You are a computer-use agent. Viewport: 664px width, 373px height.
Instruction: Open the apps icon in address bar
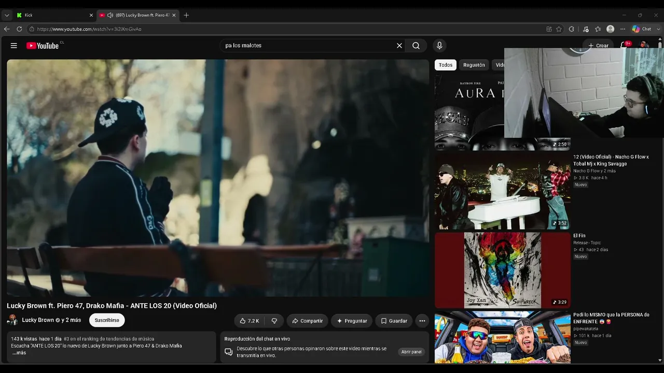[x=549, y=29]
